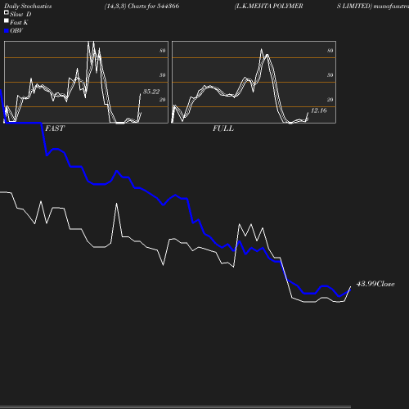Select the 'Daily Stochastics' title text

(28, 7)
